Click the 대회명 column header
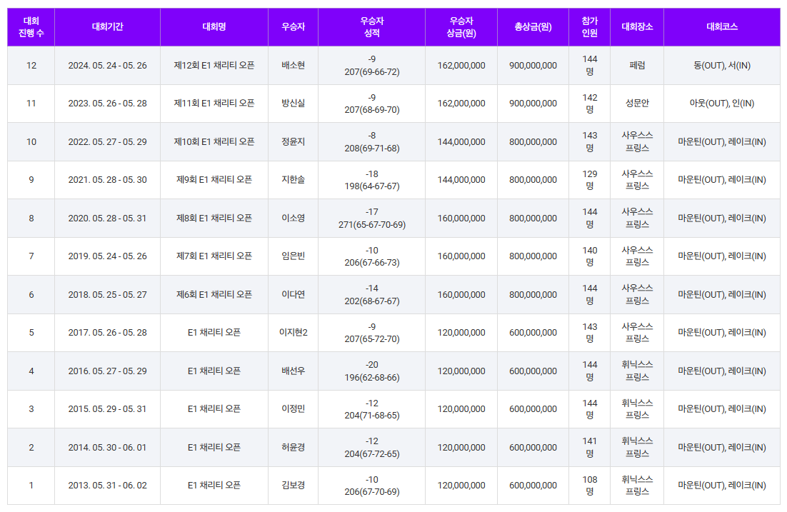This screenshot has width=787, height=512. (x=214, y=27)
